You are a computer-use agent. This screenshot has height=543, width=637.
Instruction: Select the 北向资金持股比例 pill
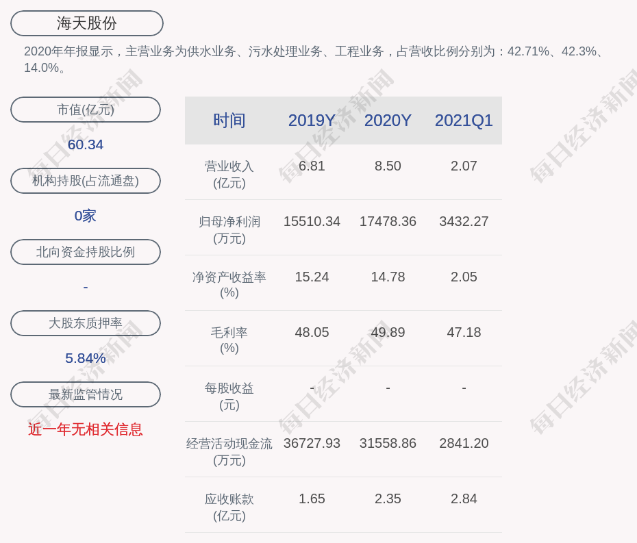pos(86,252)
